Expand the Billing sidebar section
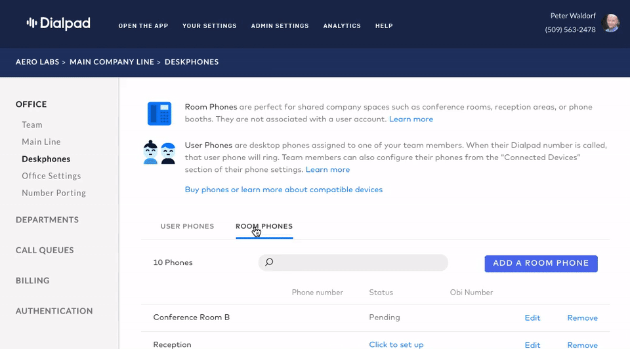 (33, 281)
